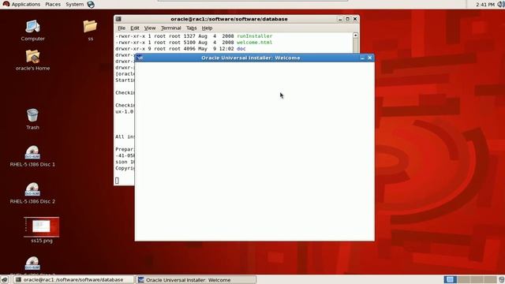Open the Applications menu
Image resolution: width=505 pixels, height=284 pixels.
pyautogui.click(x=21, y=4)
